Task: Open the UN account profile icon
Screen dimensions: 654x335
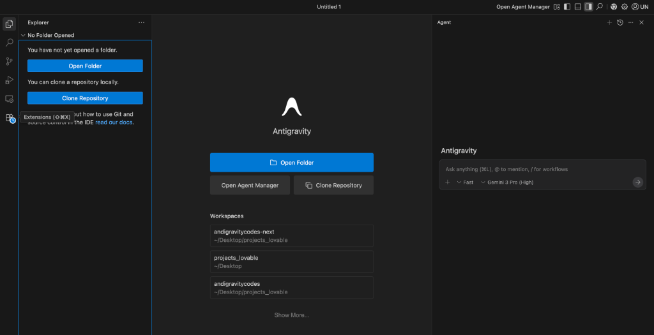Action: tap(640, 6)
